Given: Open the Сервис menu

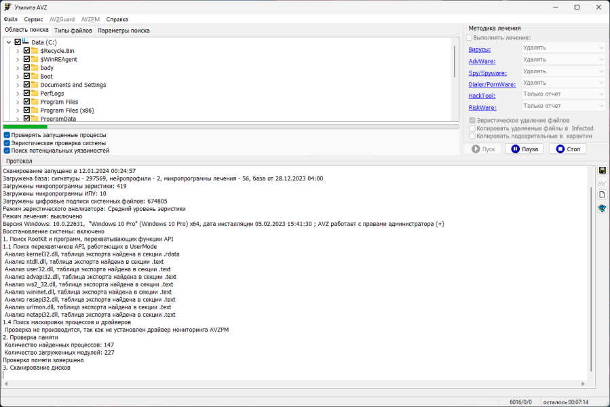Looking at the screenshot, I should click(33, 19).
